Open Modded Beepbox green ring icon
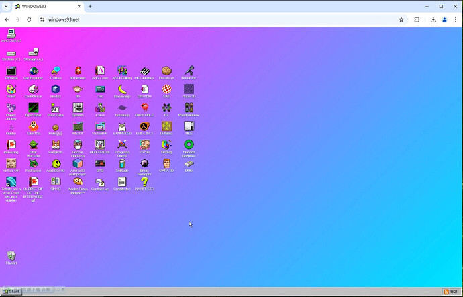Screen dimensions: 463x297 point(189,145)
